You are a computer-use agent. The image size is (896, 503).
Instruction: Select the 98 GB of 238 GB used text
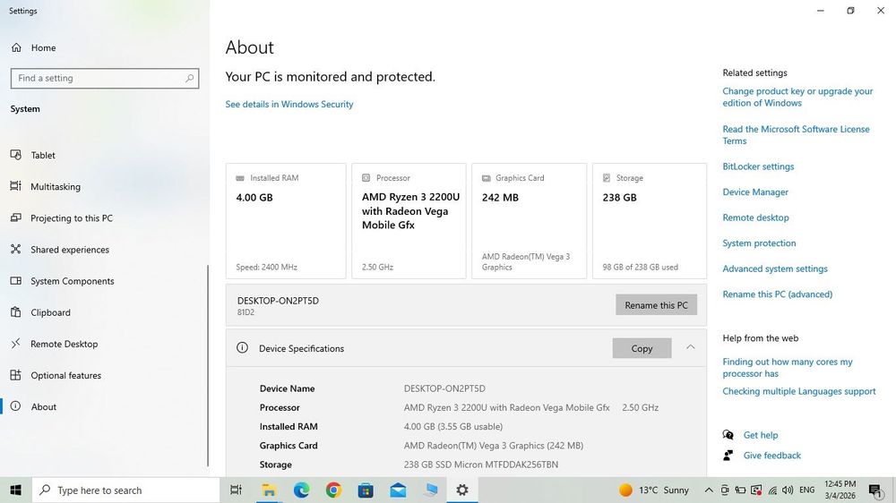pyautogui.click(x=640, y=268)
